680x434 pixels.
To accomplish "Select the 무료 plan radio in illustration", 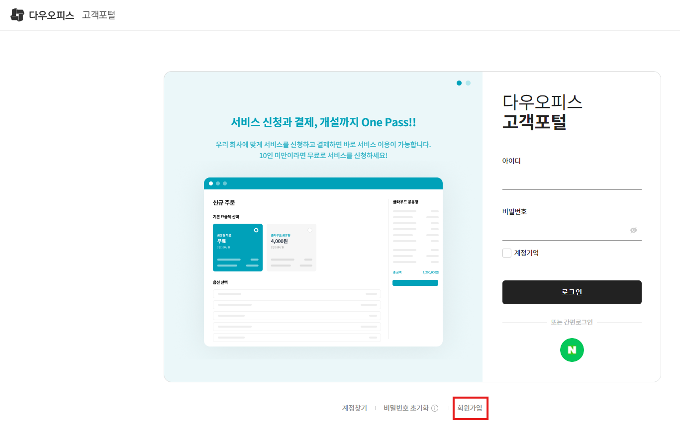I will [256, 230].
